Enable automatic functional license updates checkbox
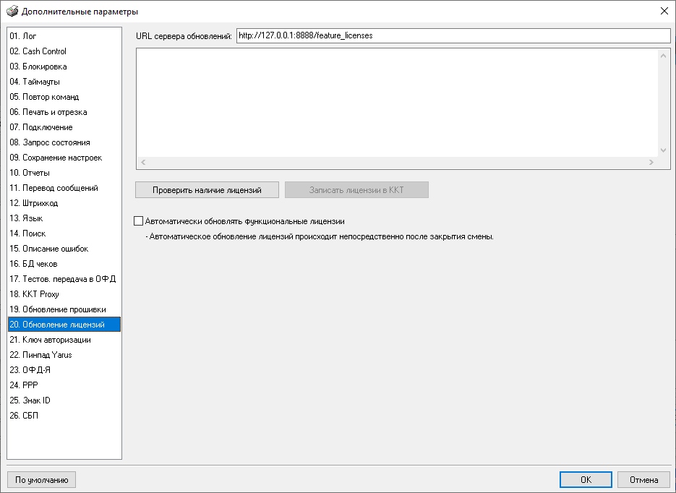Screen dimensions: 676x493 [x=139, y=221]
